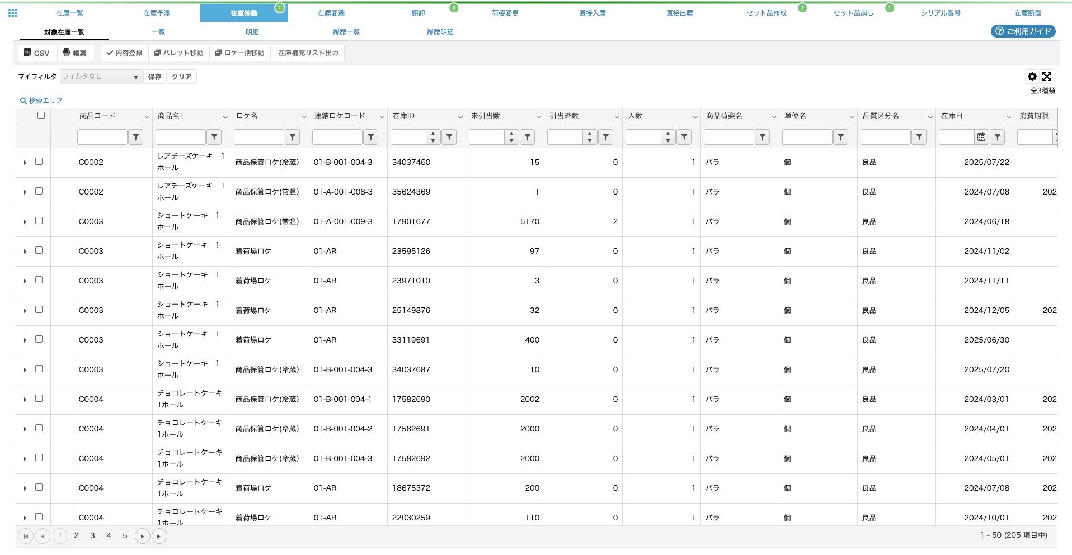The image size is (1072, 555).
Task: Check the row with 在庫ID 34037460
Action: pyautogui.click(x=39, y=162)
